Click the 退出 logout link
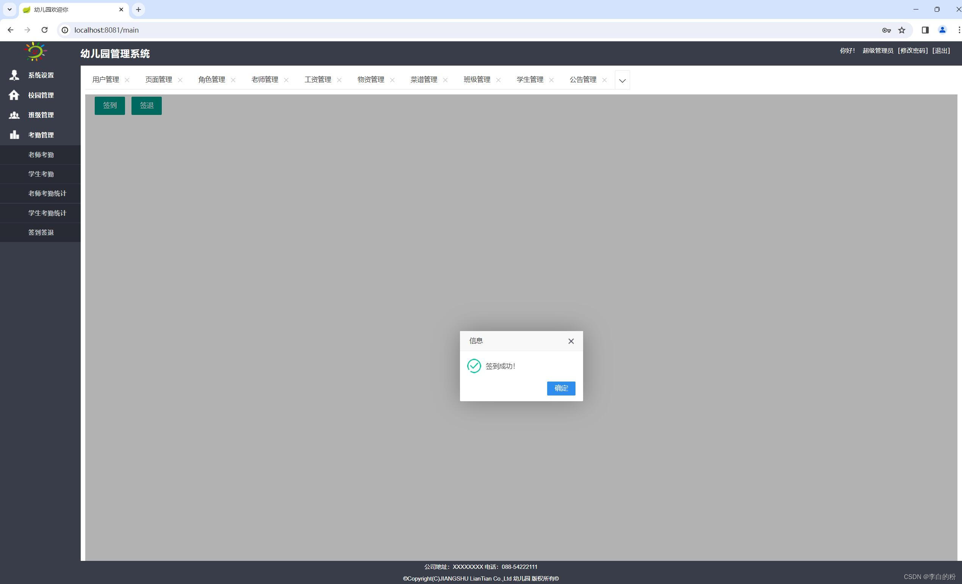962x584 pixels. [941, 50]
